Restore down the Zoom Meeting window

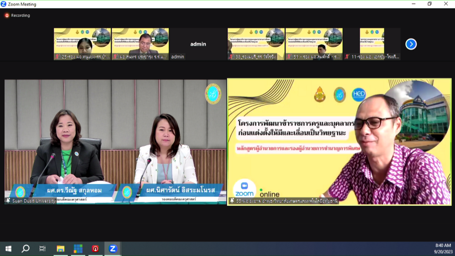[x=429, y=4]
